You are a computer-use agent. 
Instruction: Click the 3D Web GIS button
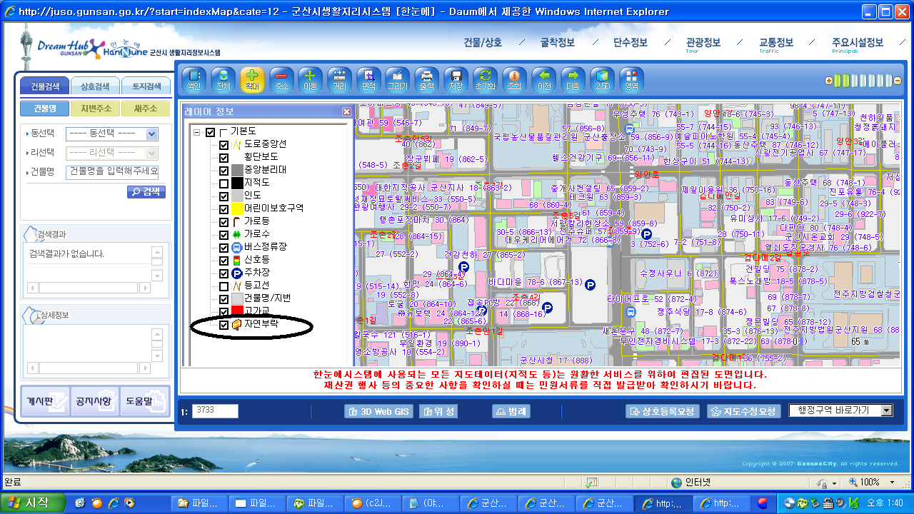pyautogui.click(x=378, y=411)
